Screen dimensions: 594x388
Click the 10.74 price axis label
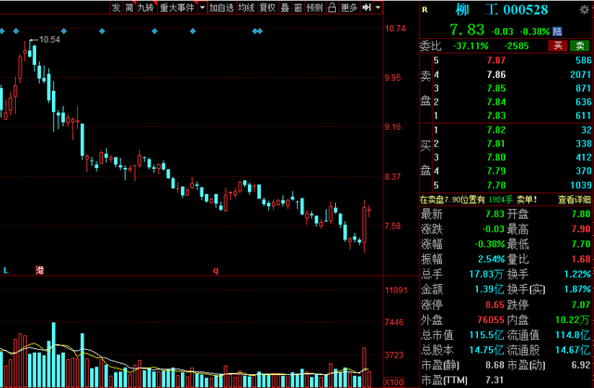[x=395, y=29]
